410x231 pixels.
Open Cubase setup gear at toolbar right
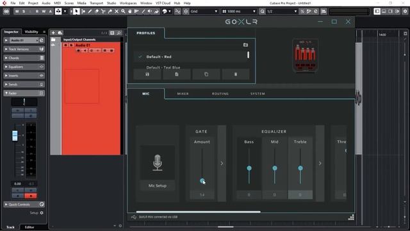point(405,12)
